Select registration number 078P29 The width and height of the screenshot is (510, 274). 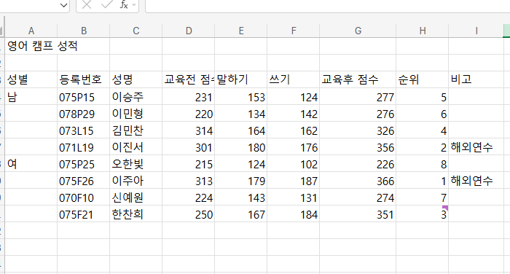[84, 114]
